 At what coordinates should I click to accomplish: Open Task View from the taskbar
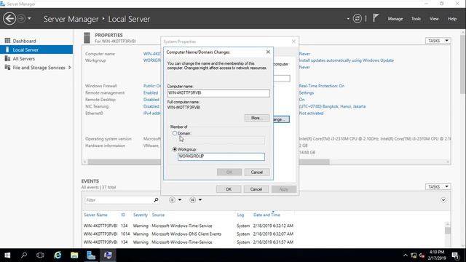tap(40, 255)
